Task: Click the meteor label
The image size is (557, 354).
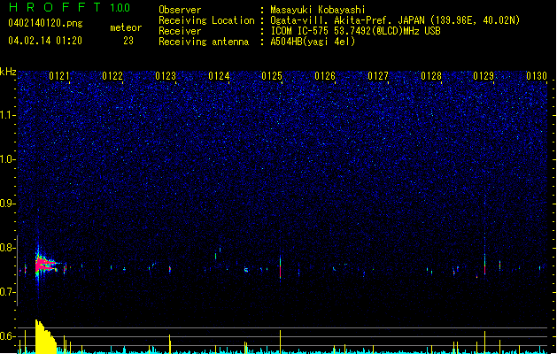Action: (126, 27)
